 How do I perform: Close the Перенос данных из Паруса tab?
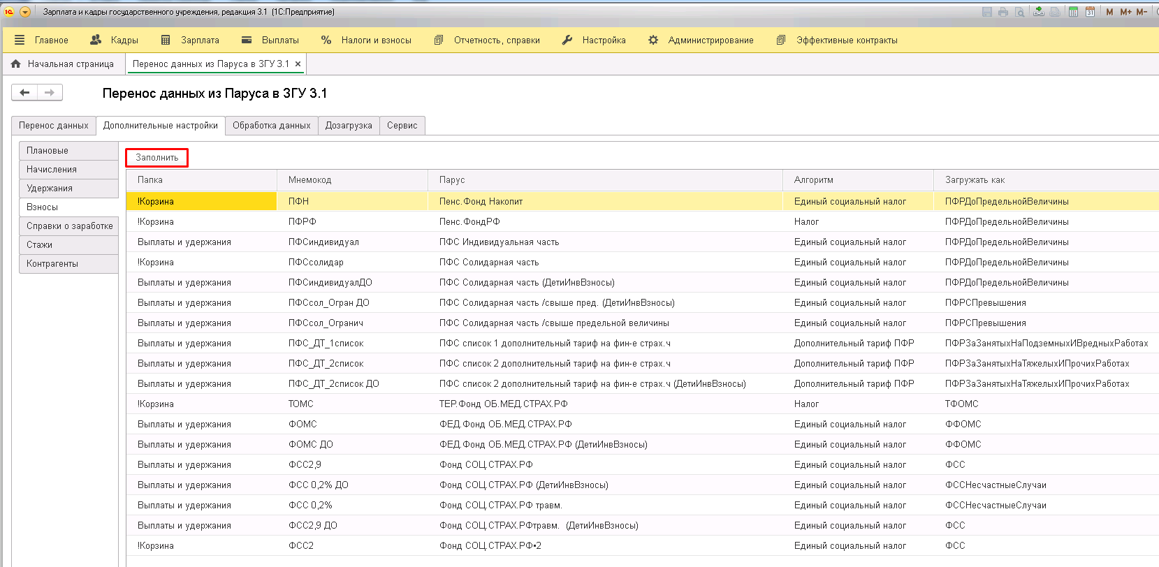click(298, 64)
